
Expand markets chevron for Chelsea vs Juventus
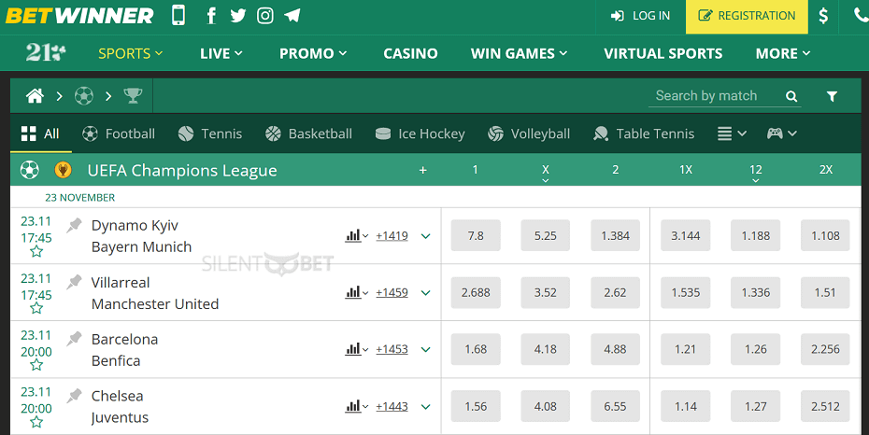point(426,407)
